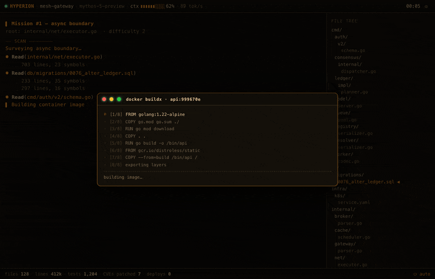Select service.yaml under k8s/

(354, 202)
